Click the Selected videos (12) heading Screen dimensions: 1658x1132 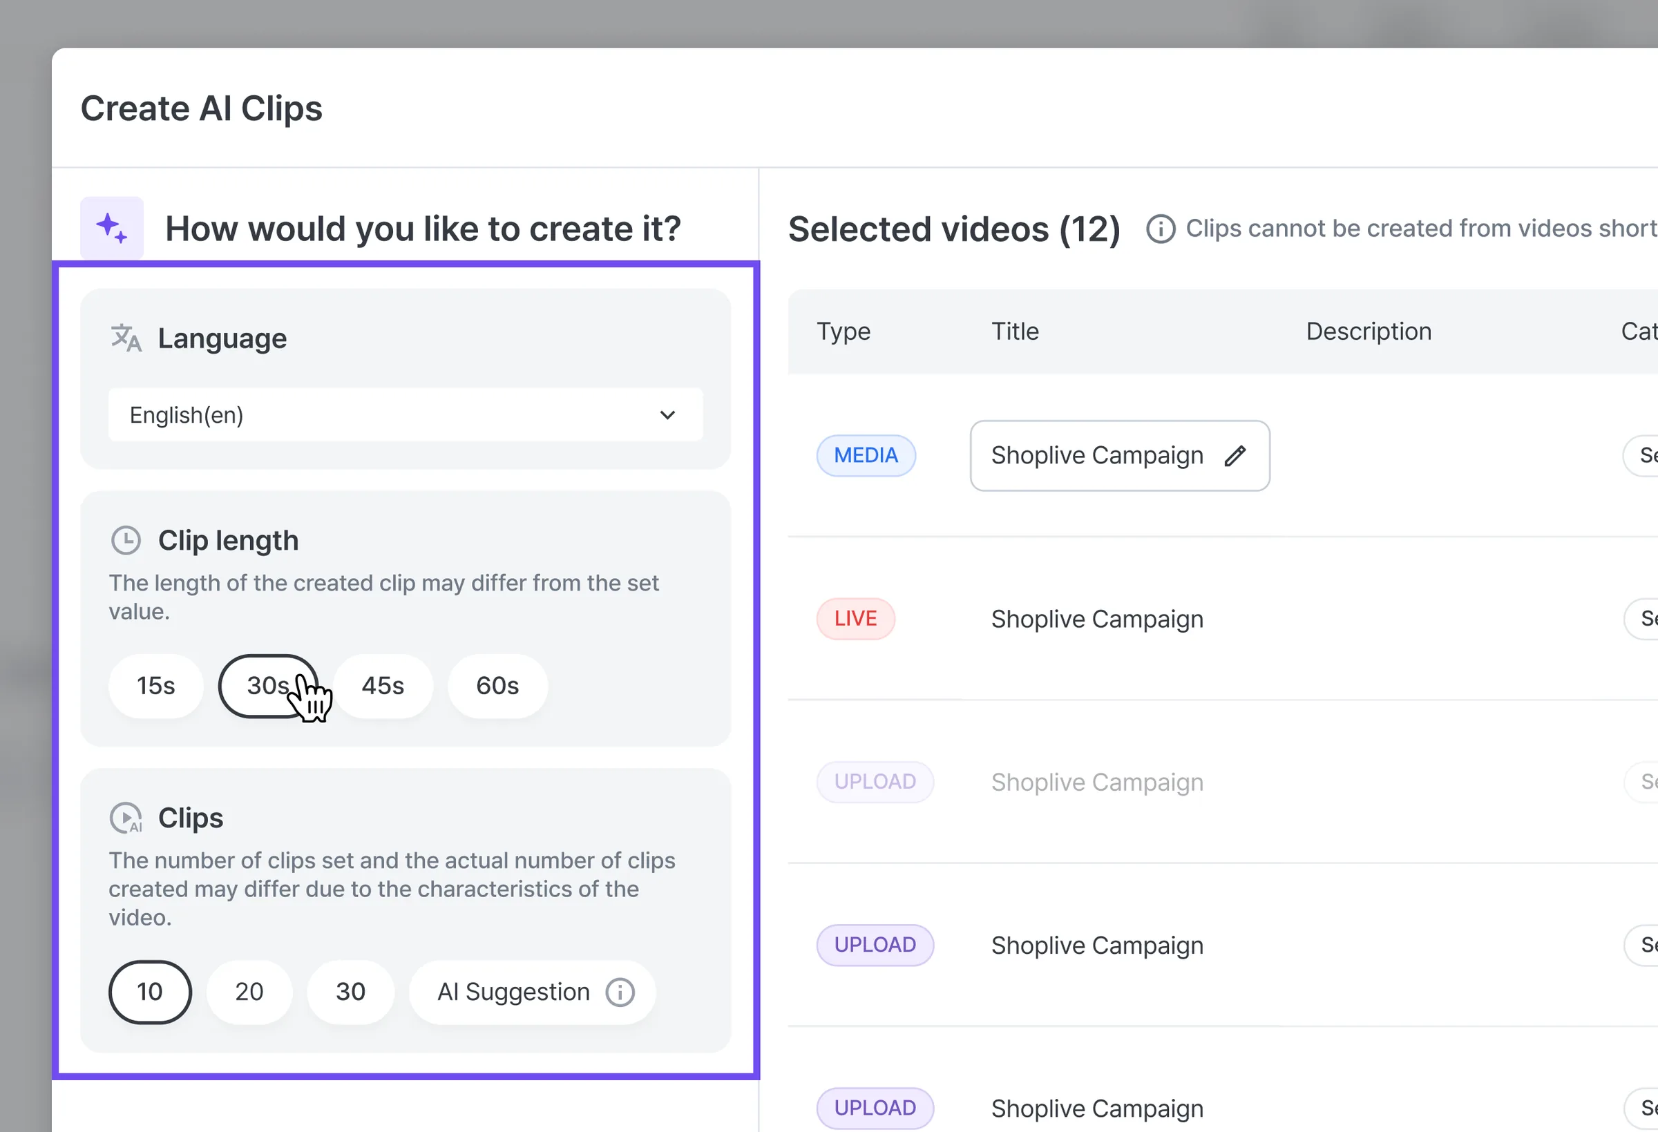(955, 229)
